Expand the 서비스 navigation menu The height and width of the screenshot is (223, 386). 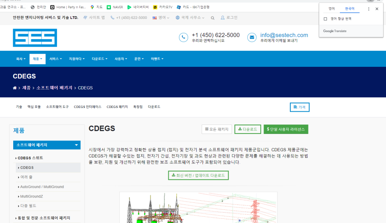(x=55, y=59)
